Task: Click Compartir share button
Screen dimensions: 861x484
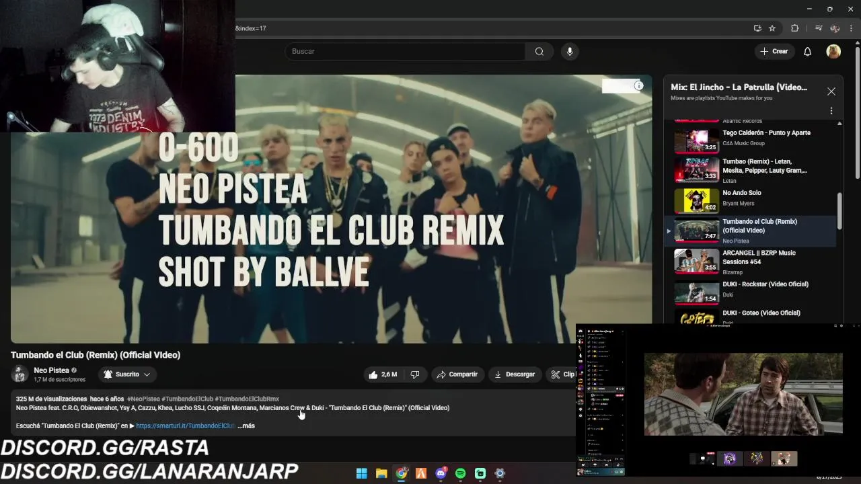Action: [457, 374]
